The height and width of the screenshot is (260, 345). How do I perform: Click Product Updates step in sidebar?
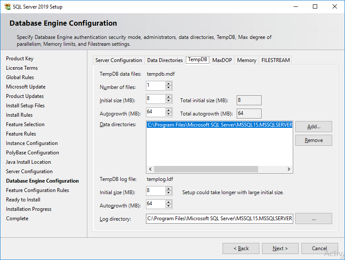pos(25,96)
